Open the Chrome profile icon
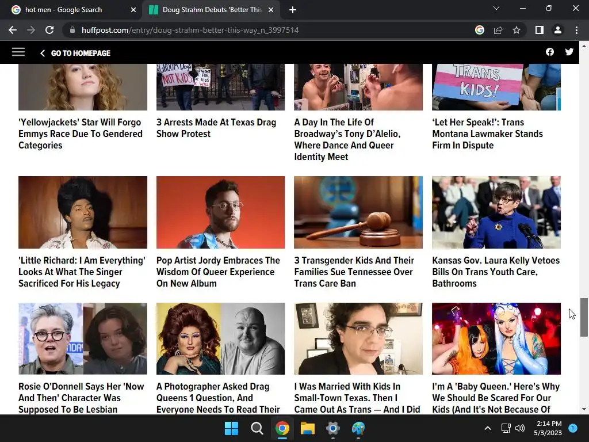Screen dimensions: 589x442 tap(558, 30)
